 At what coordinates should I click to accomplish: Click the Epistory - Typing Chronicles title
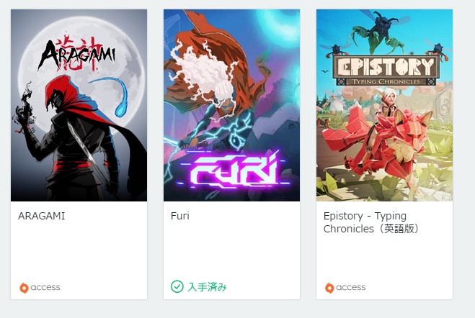[371, 222]
